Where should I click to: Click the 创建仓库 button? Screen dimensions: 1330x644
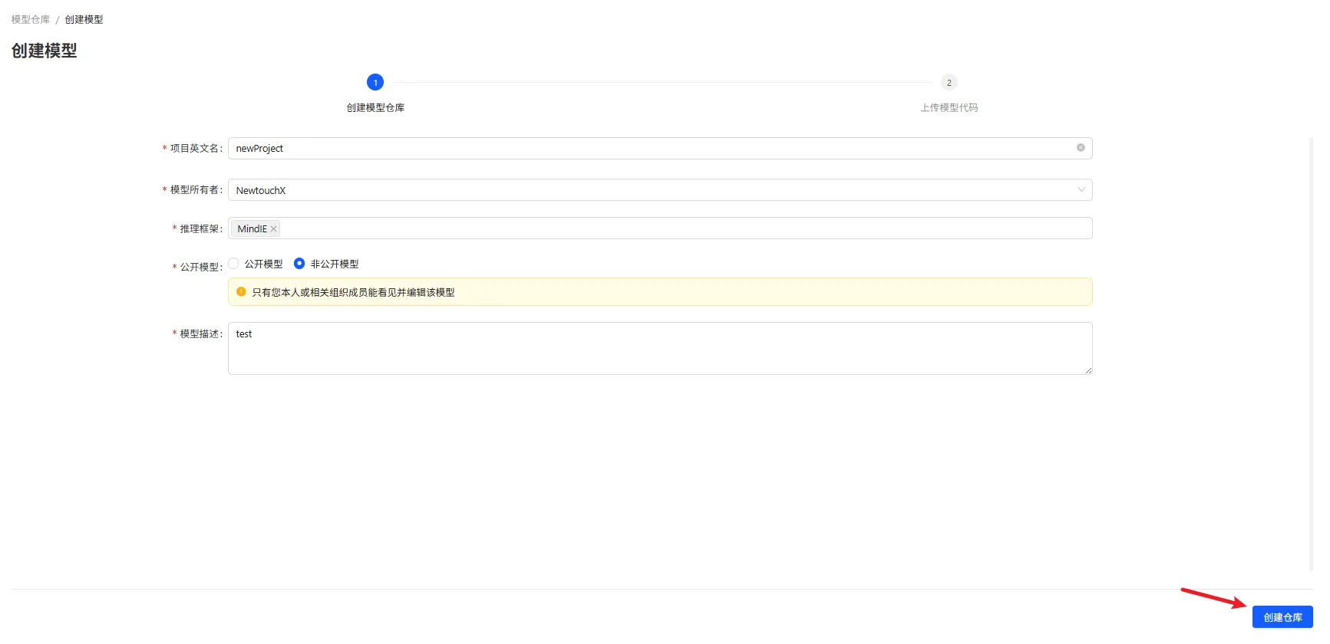point(1282,617)
